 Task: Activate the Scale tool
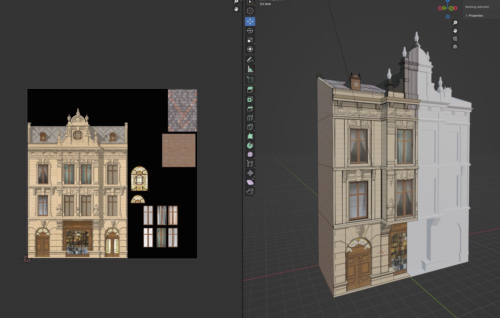pos(250,40)
